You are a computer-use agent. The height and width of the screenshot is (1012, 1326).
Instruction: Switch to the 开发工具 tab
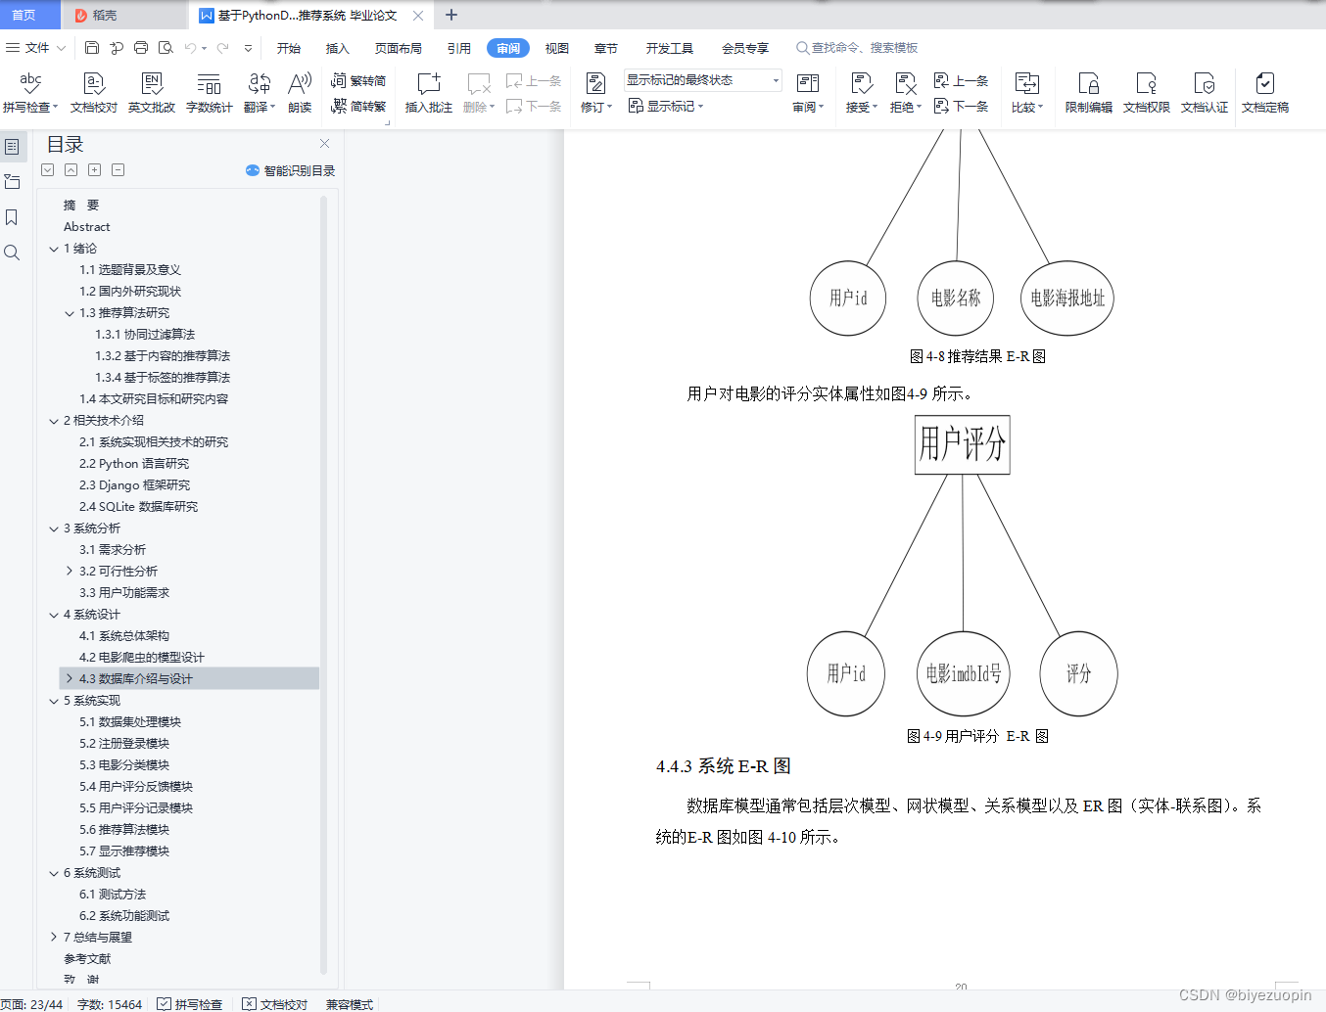pos(669,48)
